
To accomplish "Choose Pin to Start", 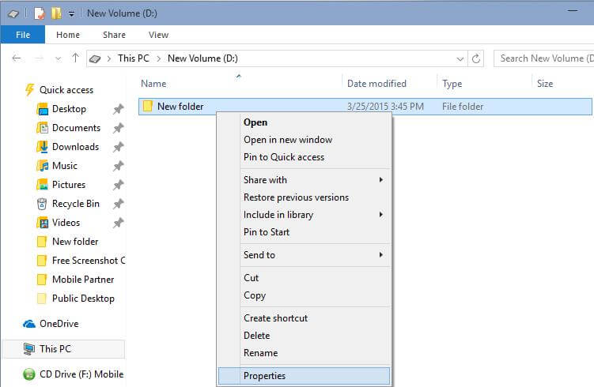I will 305,232.
